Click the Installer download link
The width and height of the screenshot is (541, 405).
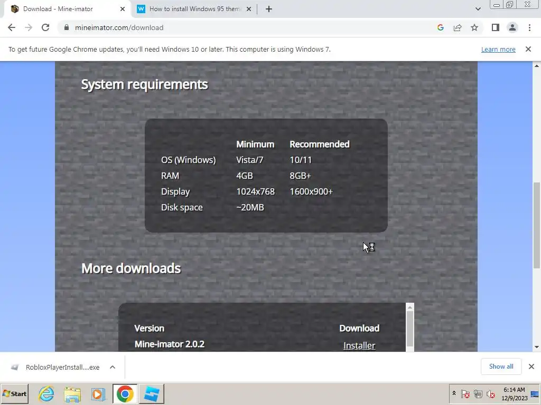(359, 345)
